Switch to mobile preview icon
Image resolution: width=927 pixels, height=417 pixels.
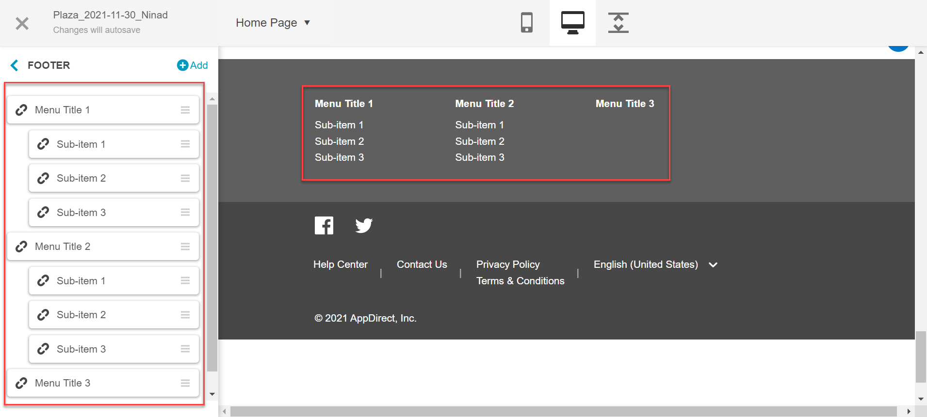point(526,23)
